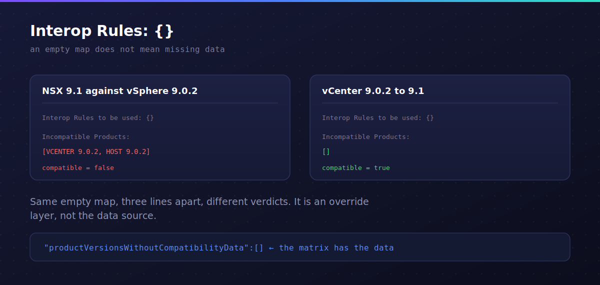This screenshot has height=285, width=600.
Task: Select the red '[VCENTER 9.0.2, HOST 9.0.2]' value
Action: point(96,151)
